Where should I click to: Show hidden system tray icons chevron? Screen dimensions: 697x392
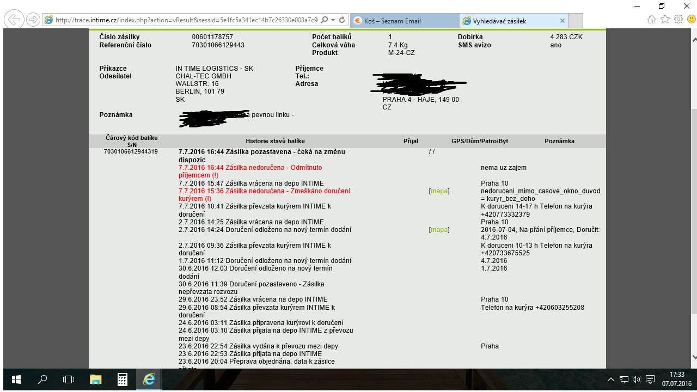pyautogui.click(x=611, y=379)
